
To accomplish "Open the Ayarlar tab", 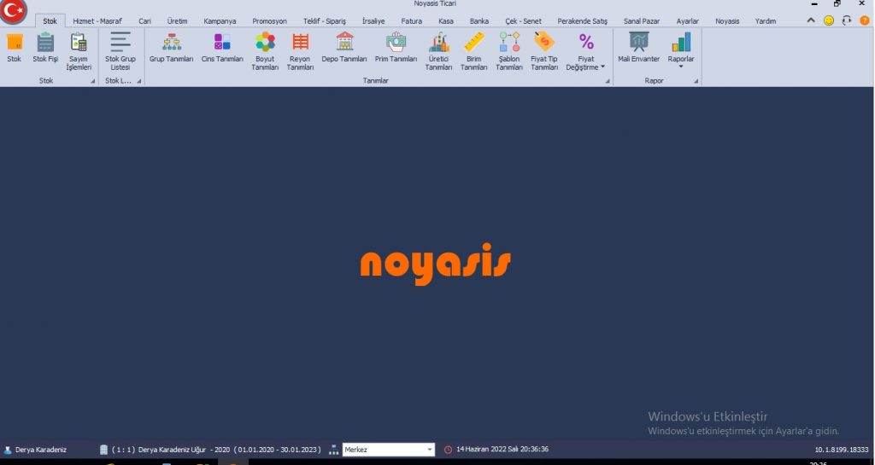I will pyautogui.click(x=688, y=21).
